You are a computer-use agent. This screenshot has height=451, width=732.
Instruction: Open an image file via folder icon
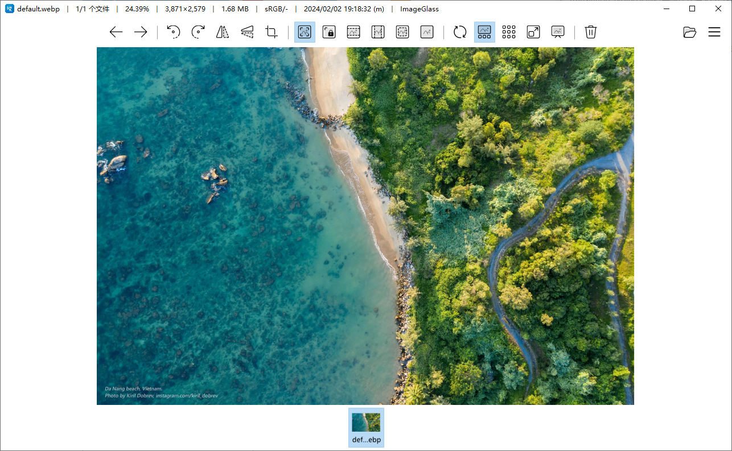pos(690,32)
